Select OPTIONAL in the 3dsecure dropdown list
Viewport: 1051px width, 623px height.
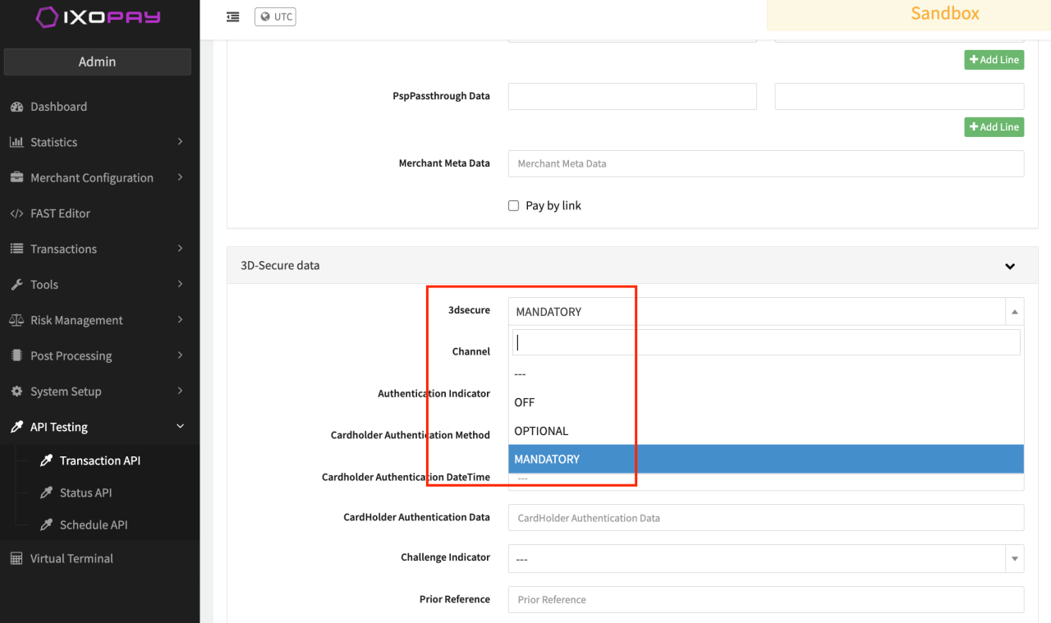[541, 431]
